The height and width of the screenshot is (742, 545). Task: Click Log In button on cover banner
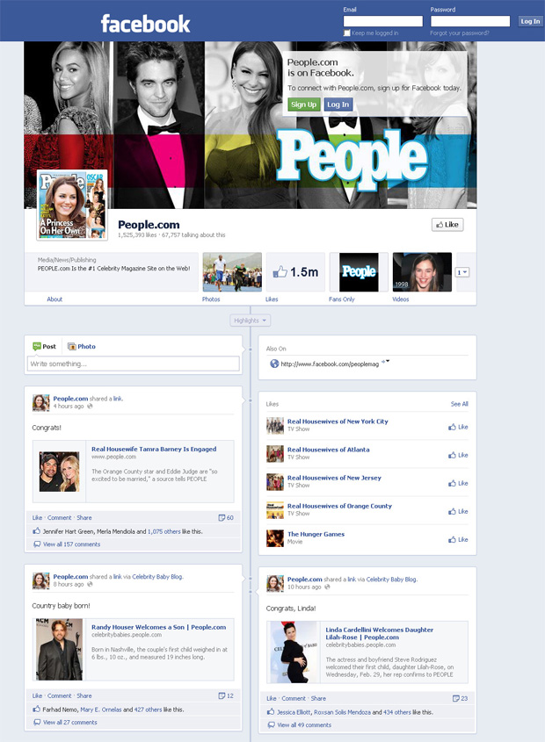click(x=338, y=104)
